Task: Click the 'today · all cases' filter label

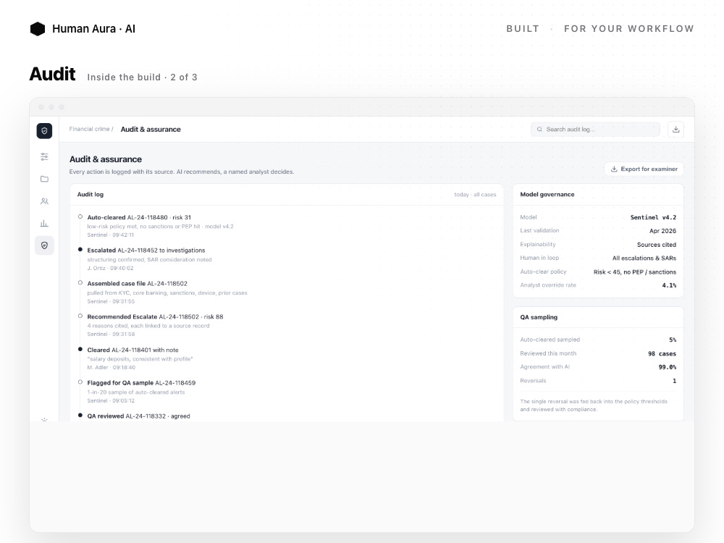Action: (475, 195)
